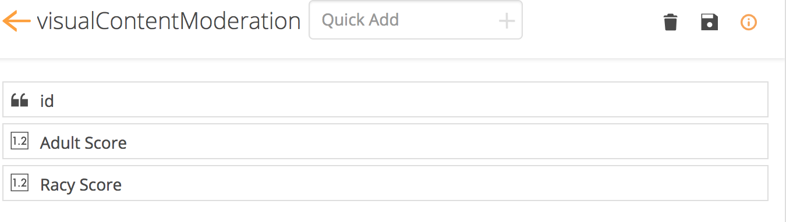Viewport: 786px width, 222px height.
Task: Open the Racy Score field row
Action: point(385,184)
